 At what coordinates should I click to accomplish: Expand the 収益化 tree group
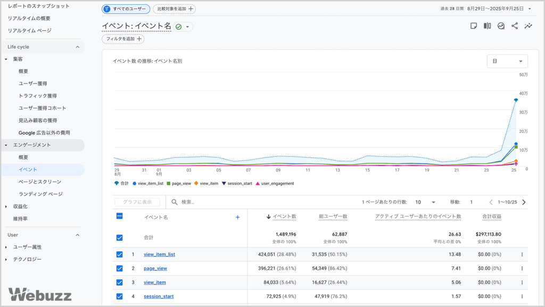(x=6, y=207)
